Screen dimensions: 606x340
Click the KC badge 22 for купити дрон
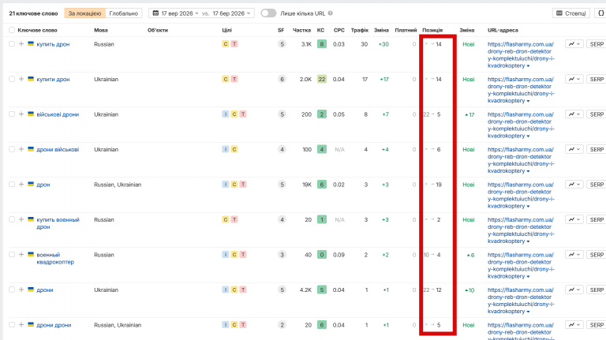[322, 79]
